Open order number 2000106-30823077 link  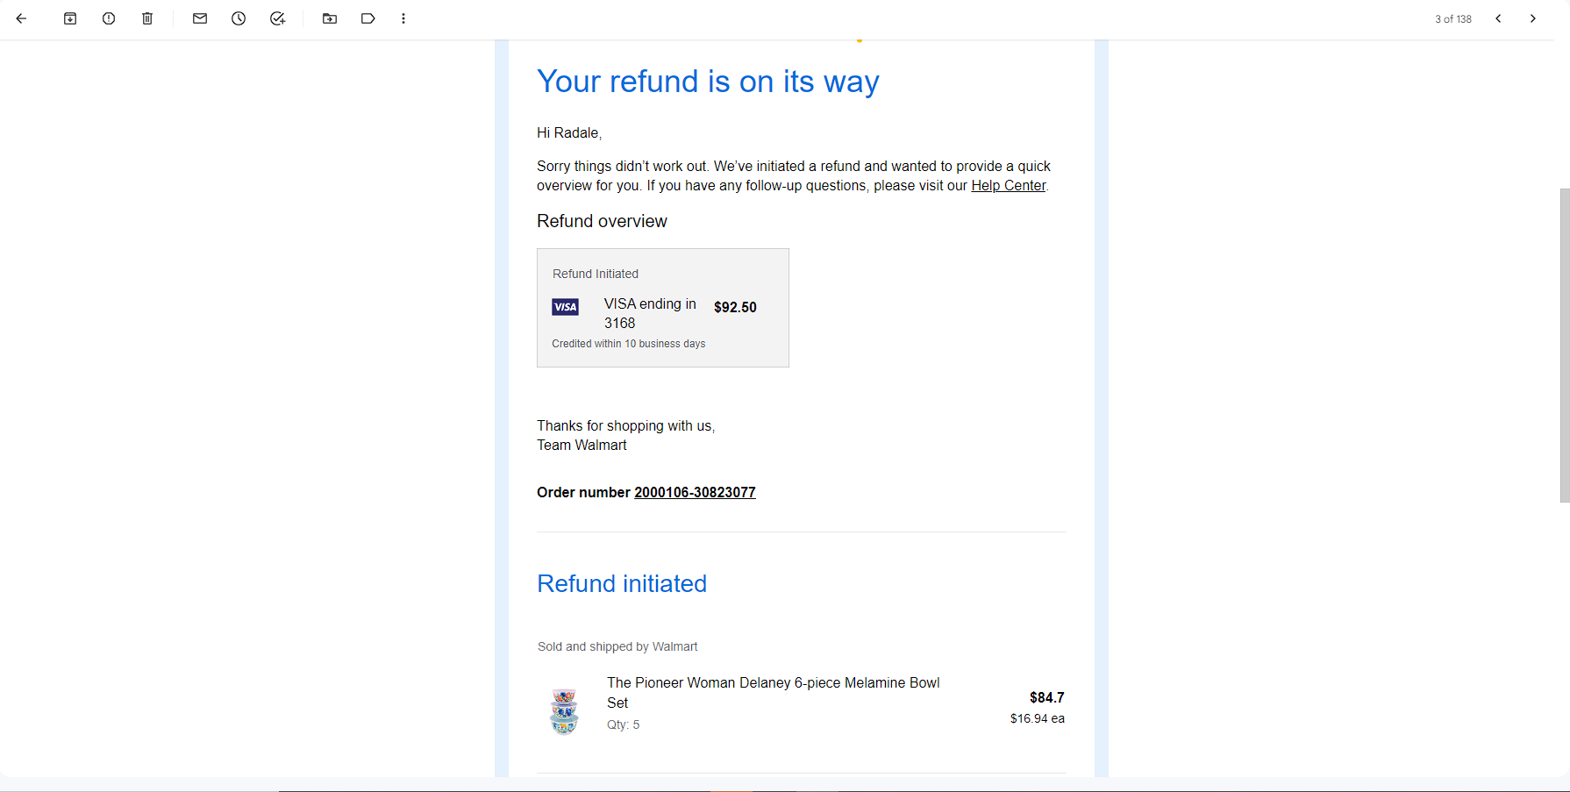point(695,493)
